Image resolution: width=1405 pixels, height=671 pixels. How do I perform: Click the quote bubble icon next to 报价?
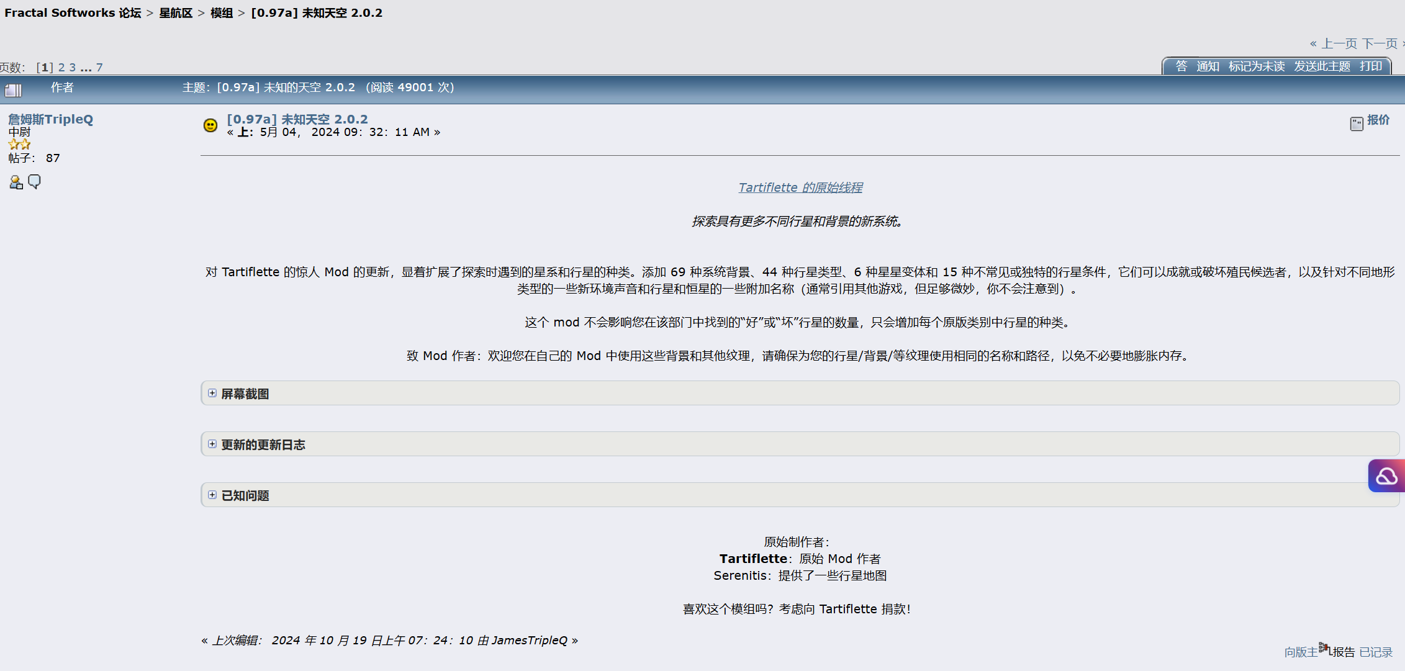point(1356,123)
